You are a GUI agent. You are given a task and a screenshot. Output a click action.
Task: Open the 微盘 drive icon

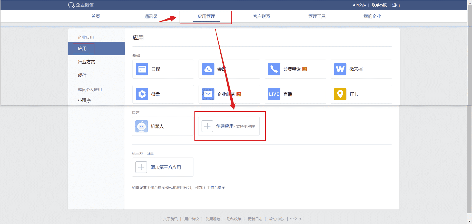click(142, 94)
